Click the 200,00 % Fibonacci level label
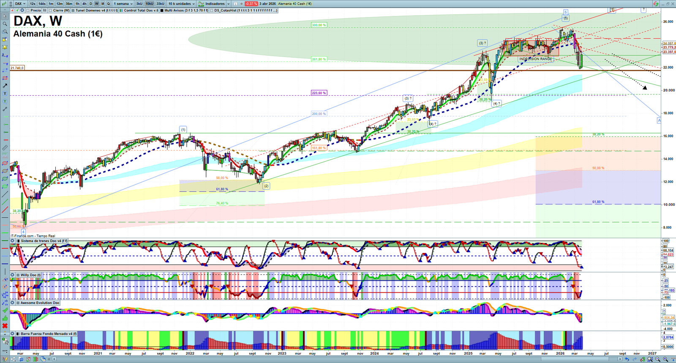Screen dimensions: 676x363 pos(319,114)
